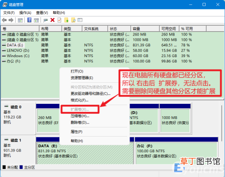Open the Help question mark toolbar icon
Viewport: 225px width, 177px height.
[x=29, y=20]
